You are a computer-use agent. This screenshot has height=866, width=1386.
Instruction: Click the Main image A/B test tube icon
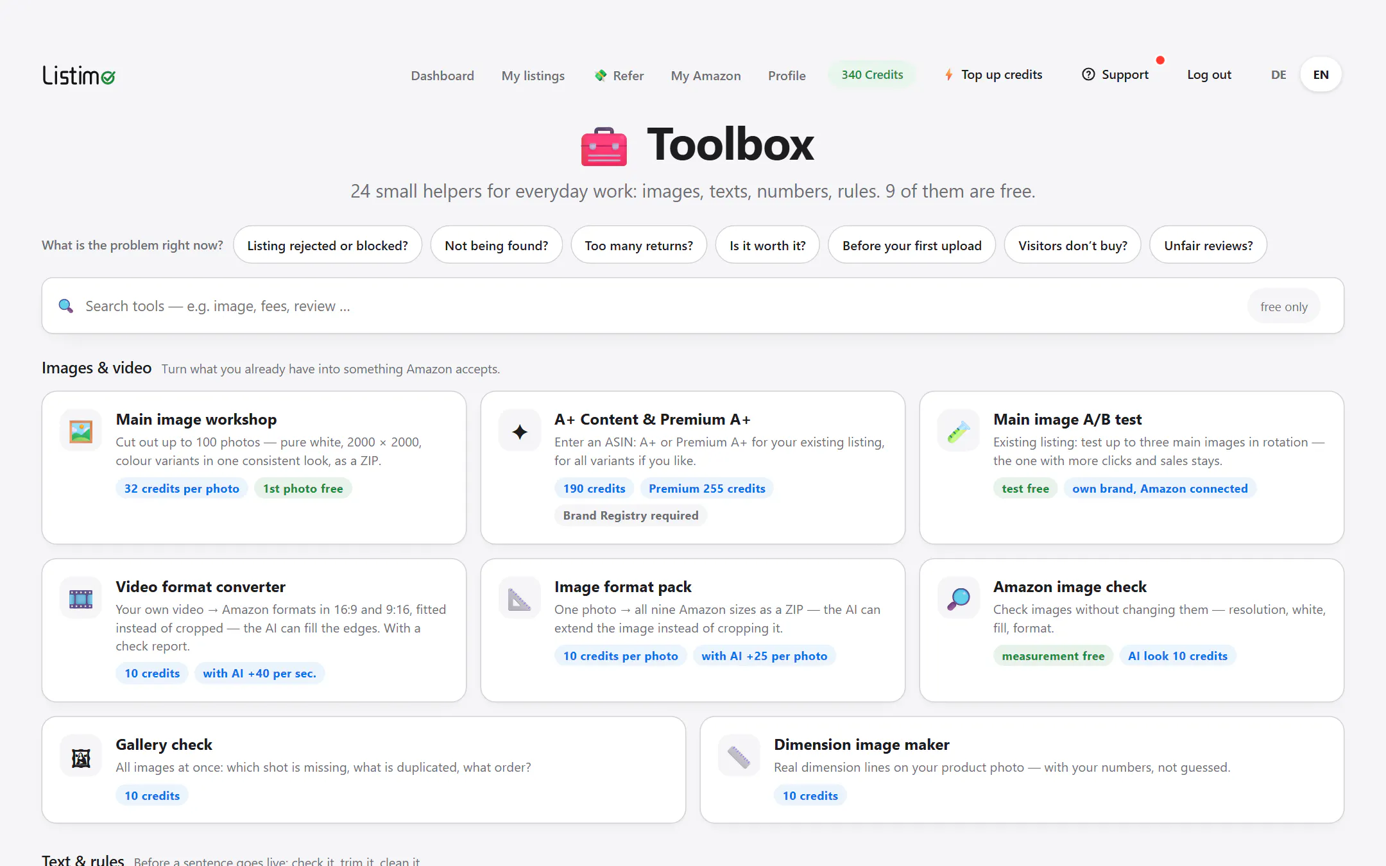tap(959, 431)
